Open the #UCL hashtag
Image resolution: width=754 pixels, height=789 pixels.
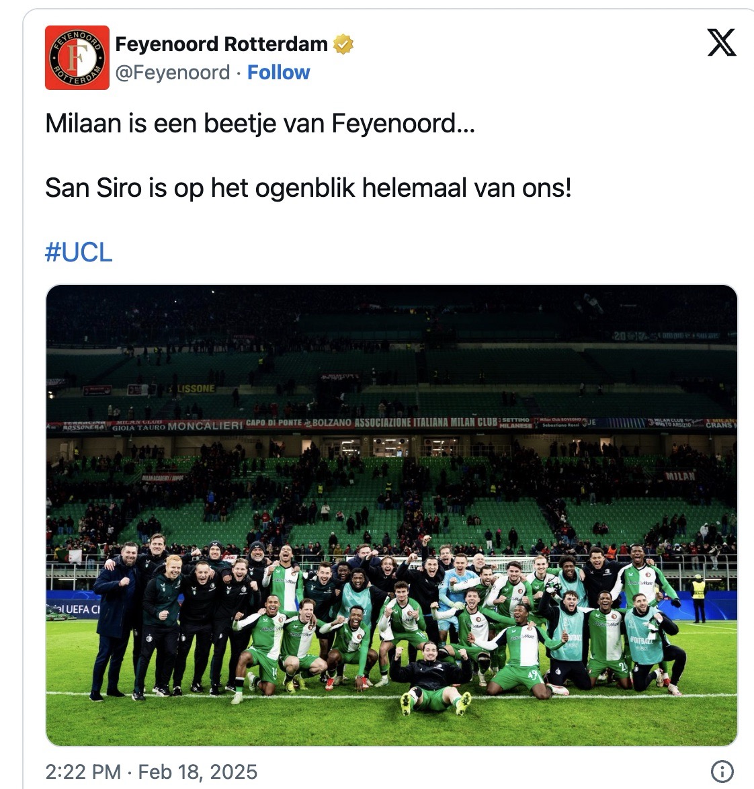click(x=79, y=253)
